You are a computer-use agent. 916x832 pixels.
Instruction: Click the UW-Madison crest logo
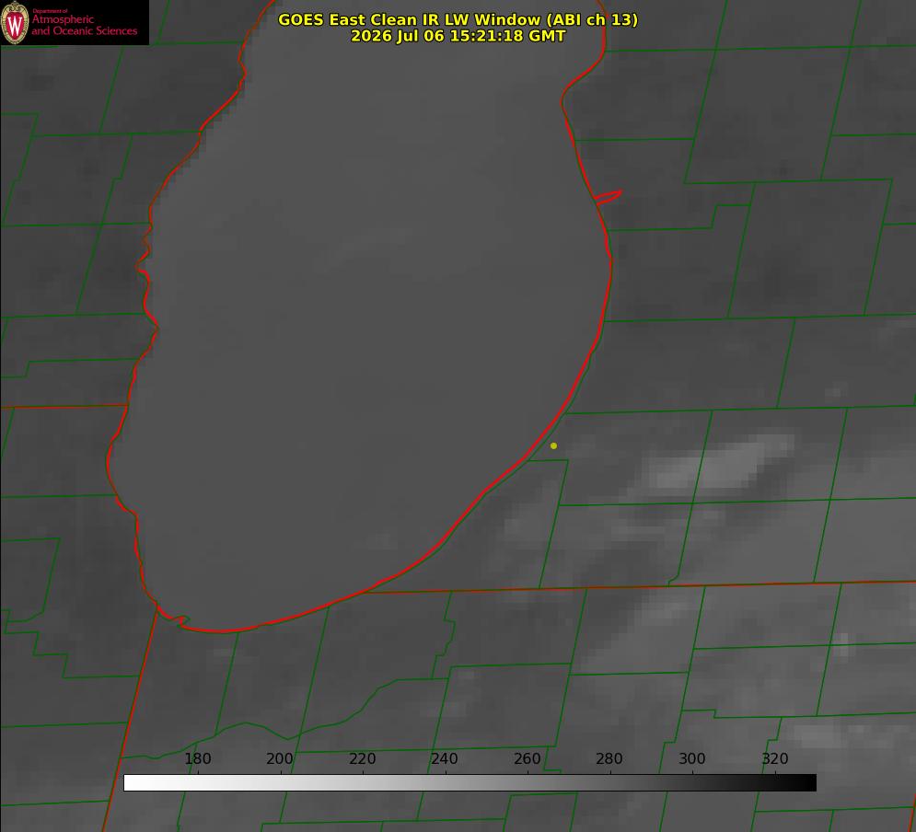point(15,22)
